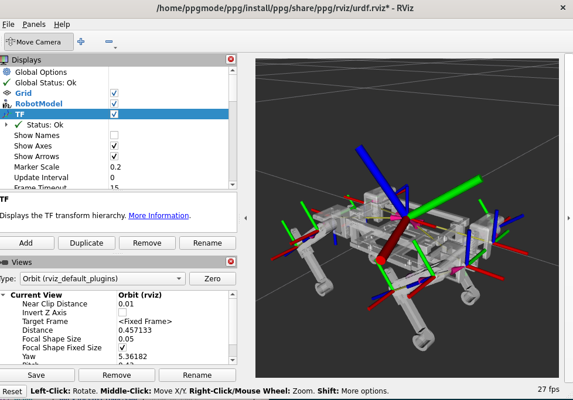The width and height of the screenshot is (573, 400).
Task: Collapse the left panel with arrow handle
Action: (x=245, y=218)
